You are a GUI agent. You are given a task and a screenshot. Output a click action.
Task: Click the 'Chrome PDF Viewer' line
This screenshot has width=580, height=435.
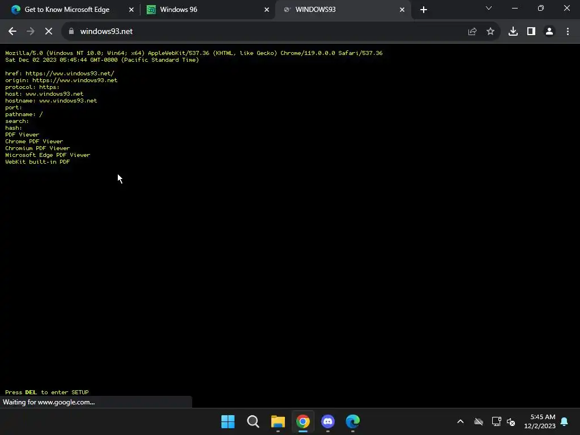pos(34,141)
